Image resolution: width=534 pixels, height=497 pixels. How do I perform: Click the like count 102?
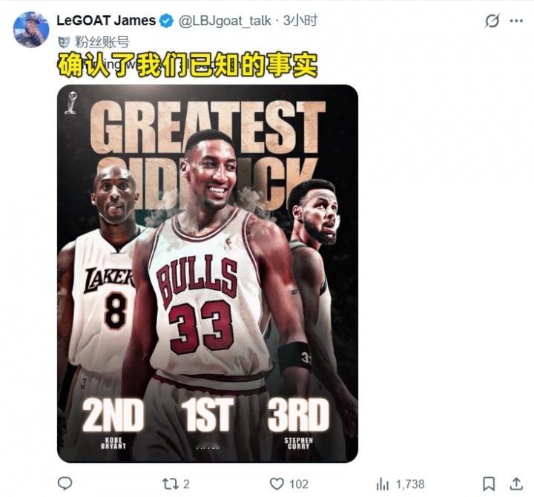click(299, 484)
